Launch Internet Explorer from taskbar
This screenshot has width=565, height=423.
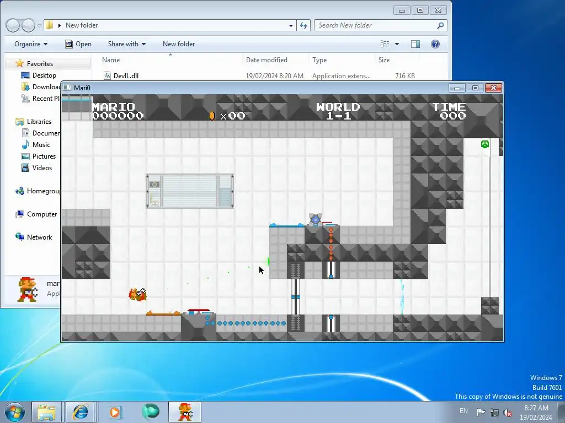[80, 412]
